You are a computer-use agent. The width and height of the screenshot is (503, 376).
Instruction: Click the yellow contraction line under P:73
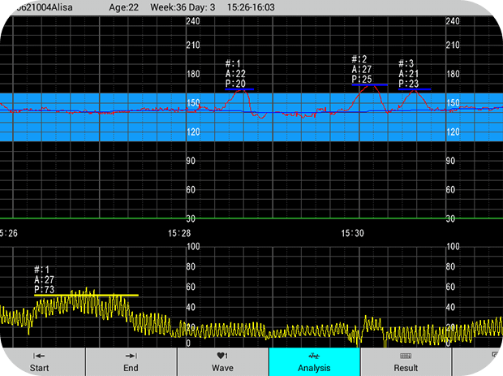coord(86,295)
